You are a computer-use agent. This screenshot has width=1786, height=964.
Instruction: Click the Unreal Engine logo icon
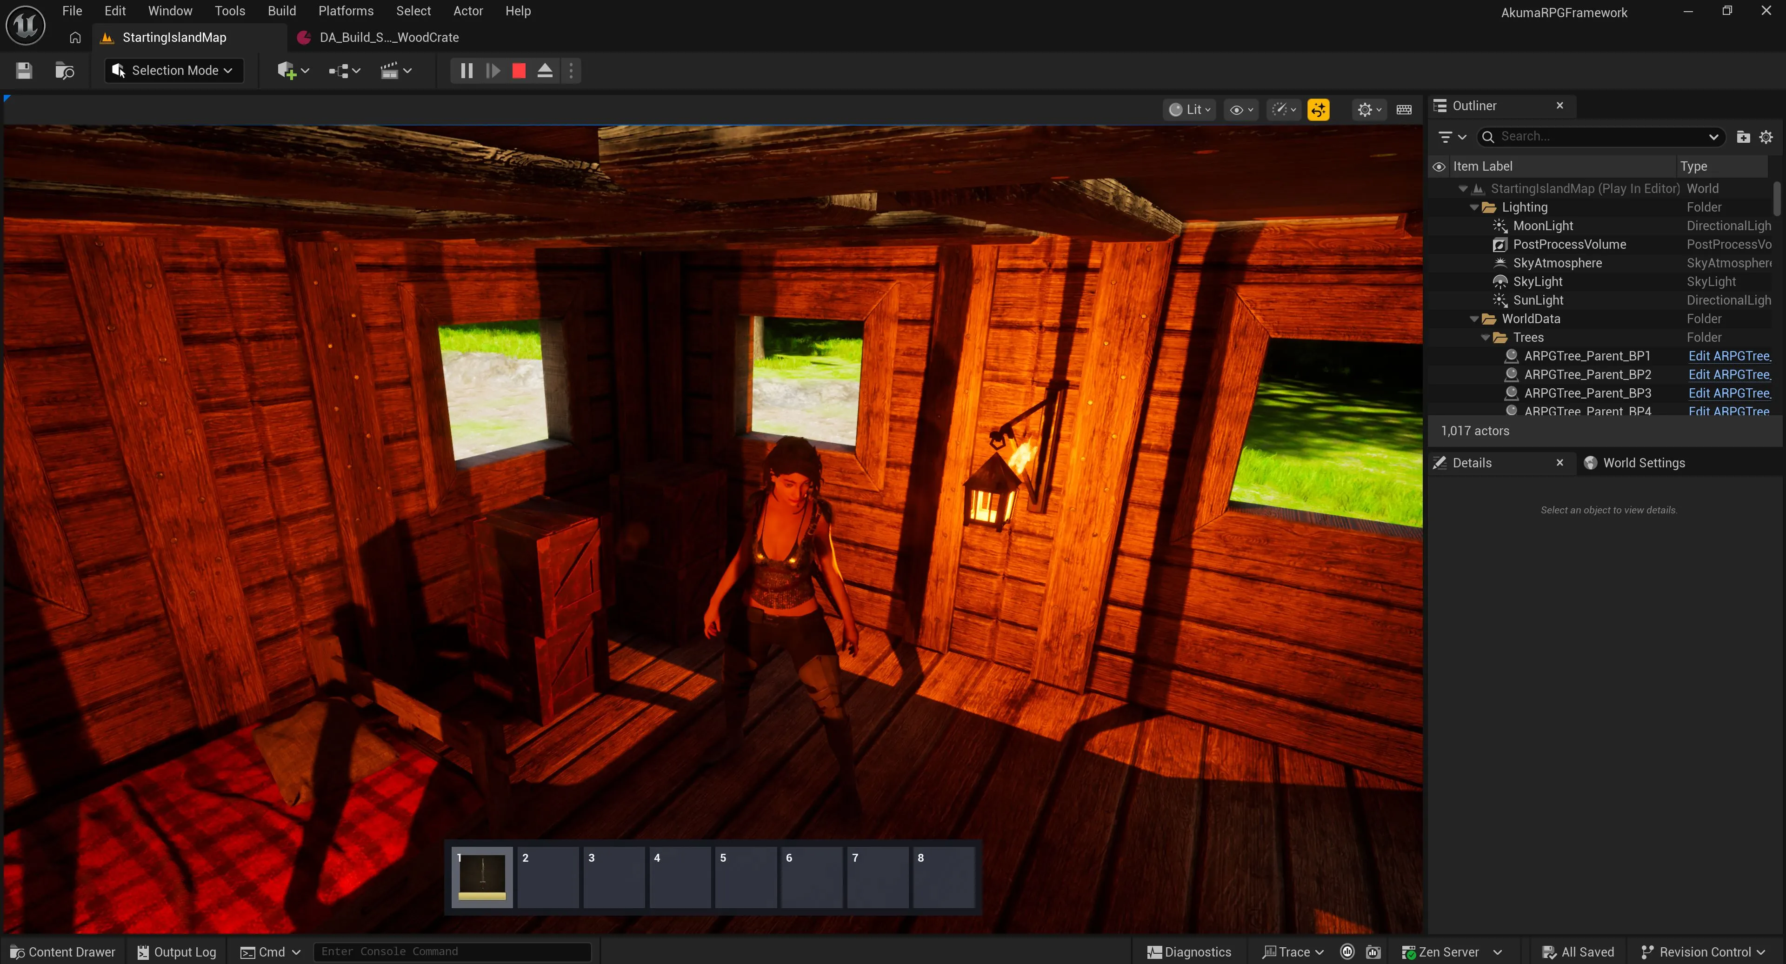[26, 26]
